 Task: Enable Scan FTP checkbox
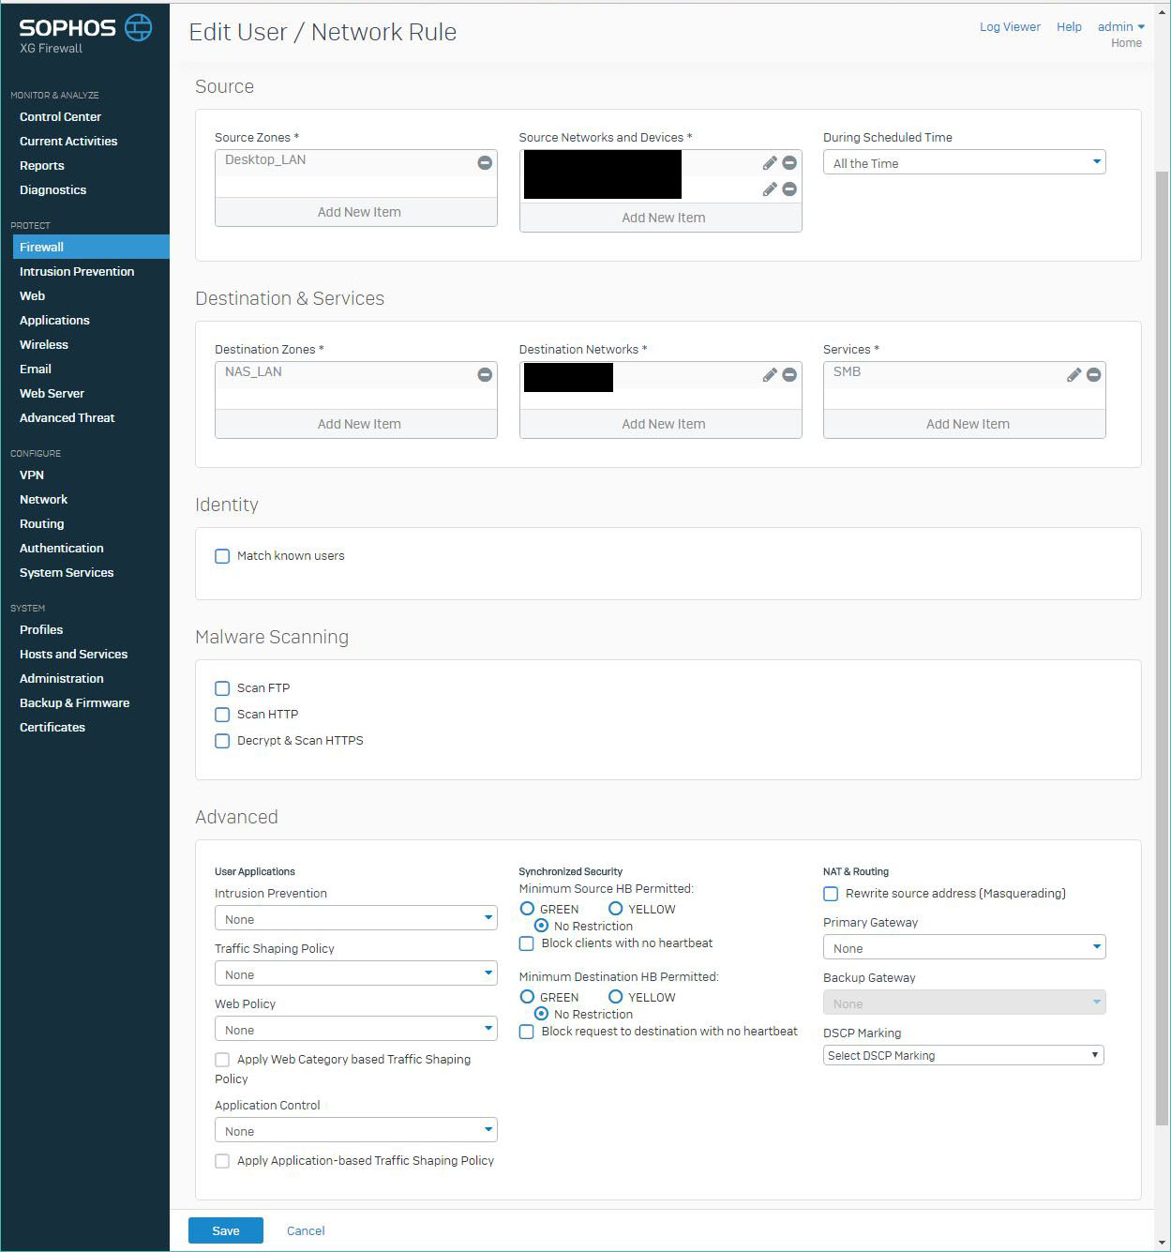click(x=222, y=688)
